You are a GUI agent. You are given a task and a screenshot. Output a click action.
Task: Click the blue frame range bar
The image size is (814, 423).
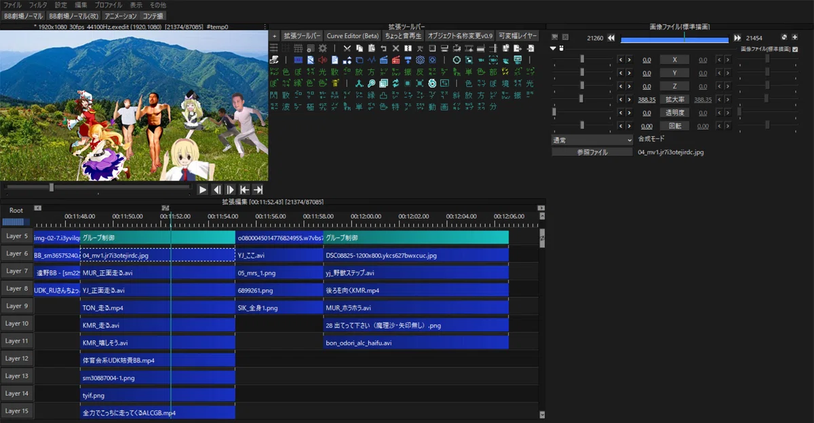pos(674,39)
